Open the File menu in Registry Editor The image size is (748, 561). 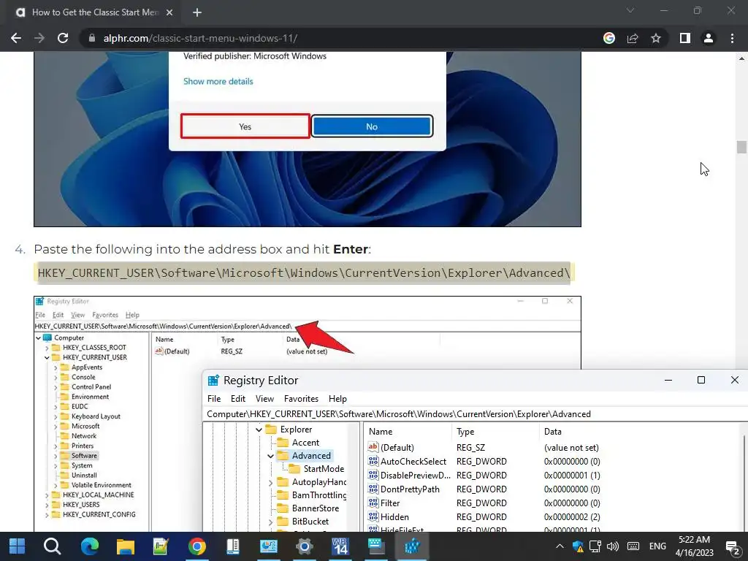214,399
